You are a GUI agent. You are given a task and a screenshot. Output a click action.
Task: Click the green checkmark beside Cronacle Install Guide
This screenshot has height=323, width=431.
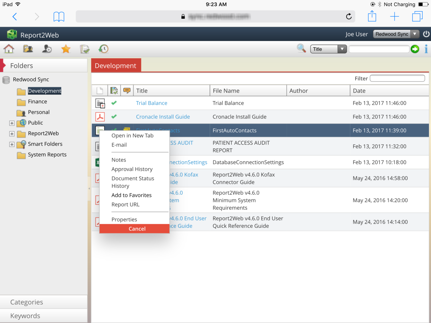(x=114, y=117)
